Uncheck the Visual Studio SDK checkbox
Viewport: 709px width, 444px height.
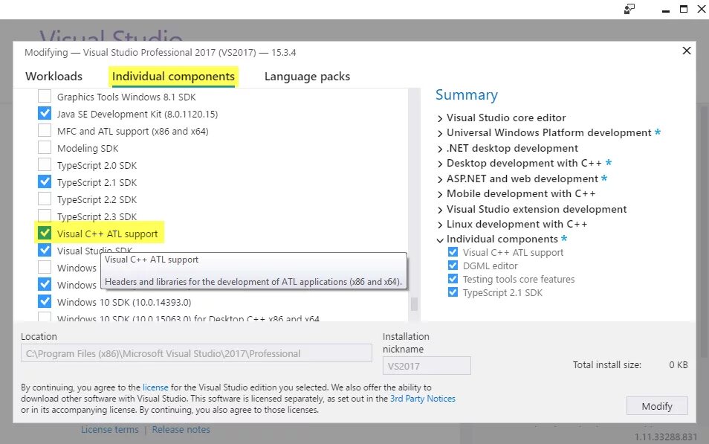click(45, 251)
